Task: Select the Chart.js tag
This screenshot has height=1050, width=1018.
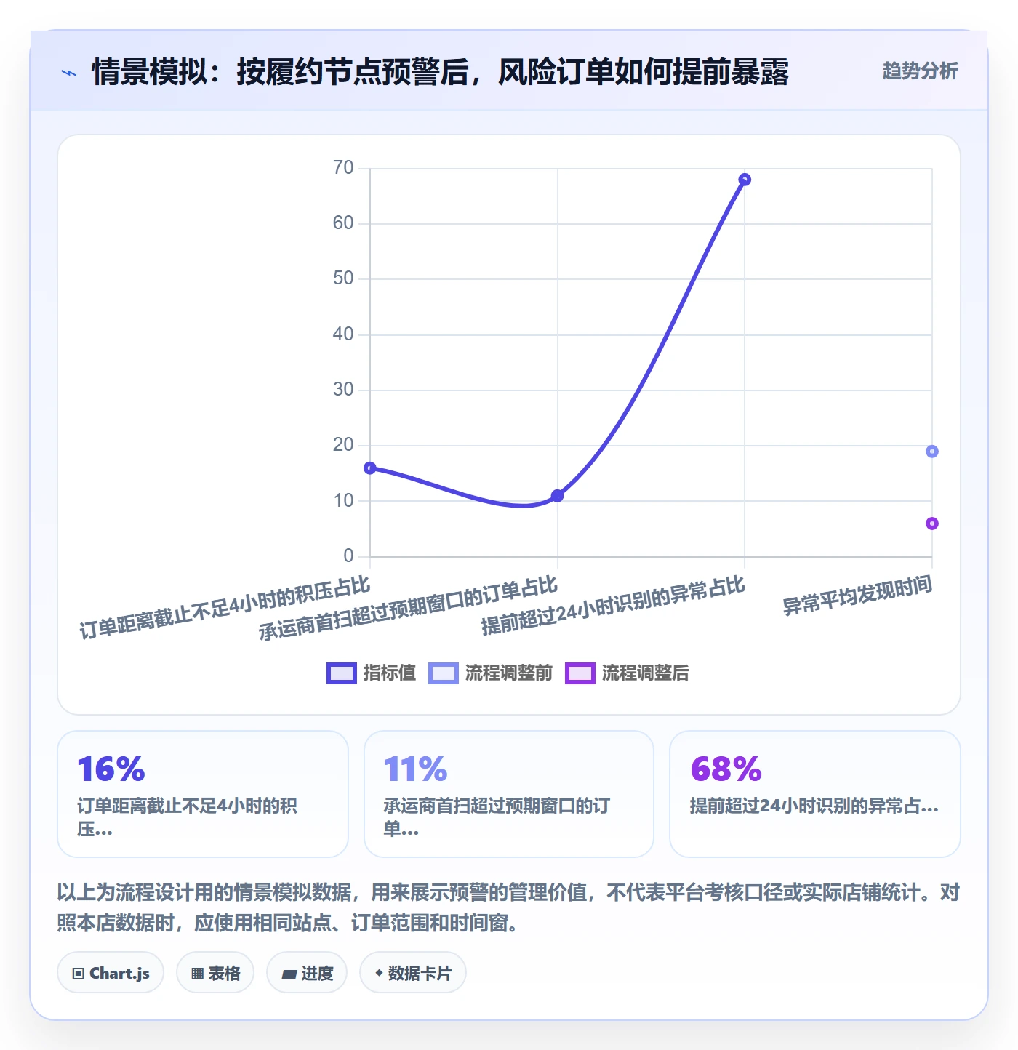Action: tap(111, 972)
